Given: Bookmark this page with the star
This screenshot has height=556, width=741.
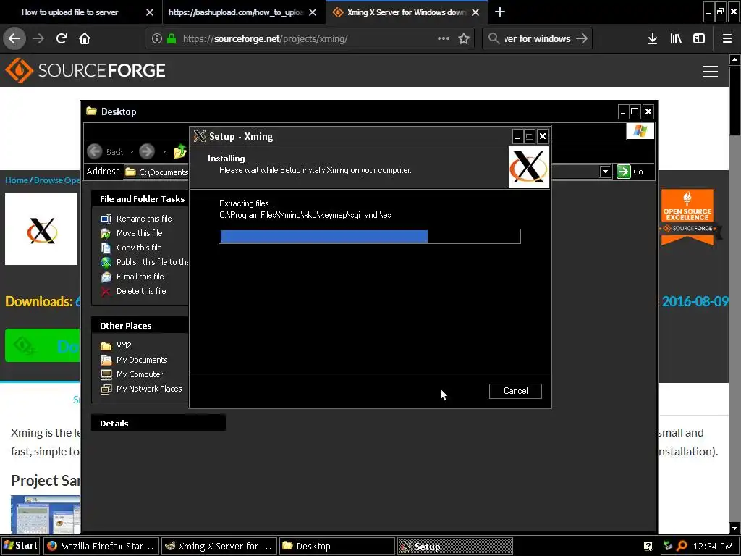Looking at the screenshot, I should 464,38.
